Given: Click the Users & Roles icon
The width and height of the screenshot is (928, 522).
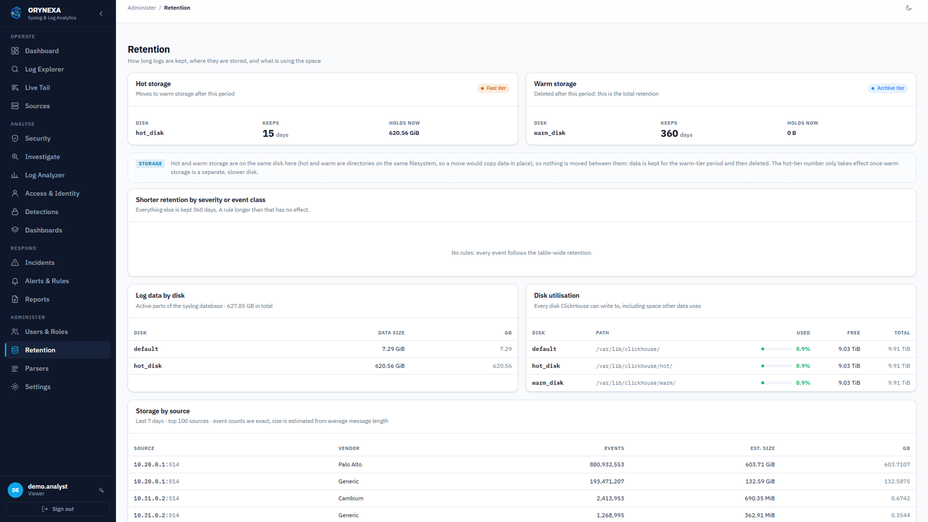Looking at the screenshot, I should pos(15,332).
